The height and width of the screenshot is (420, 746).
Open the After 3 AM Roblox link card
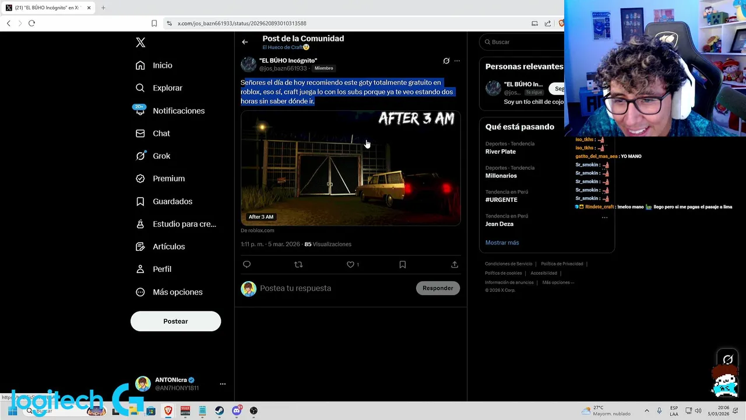[x=351, y=169]
